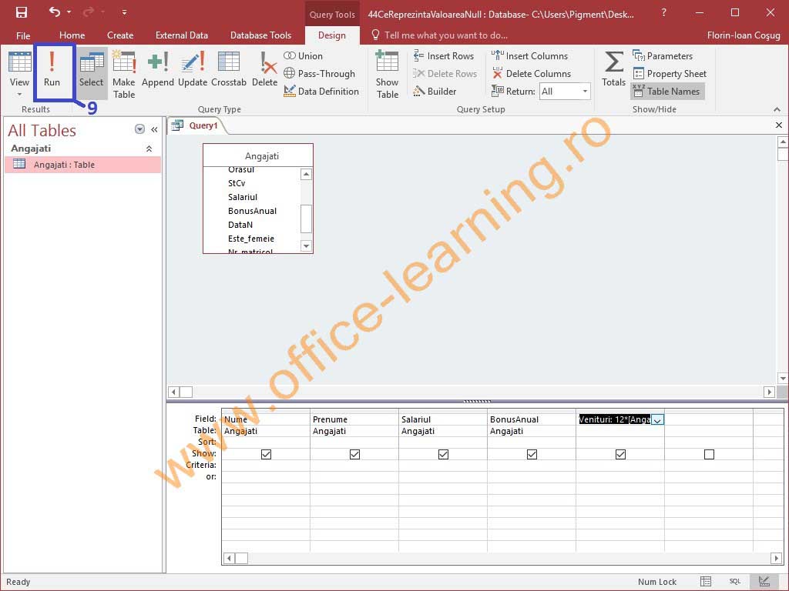Uncheck Show for the Salariul column
The image size is (789, 591).
coord(443,454)
